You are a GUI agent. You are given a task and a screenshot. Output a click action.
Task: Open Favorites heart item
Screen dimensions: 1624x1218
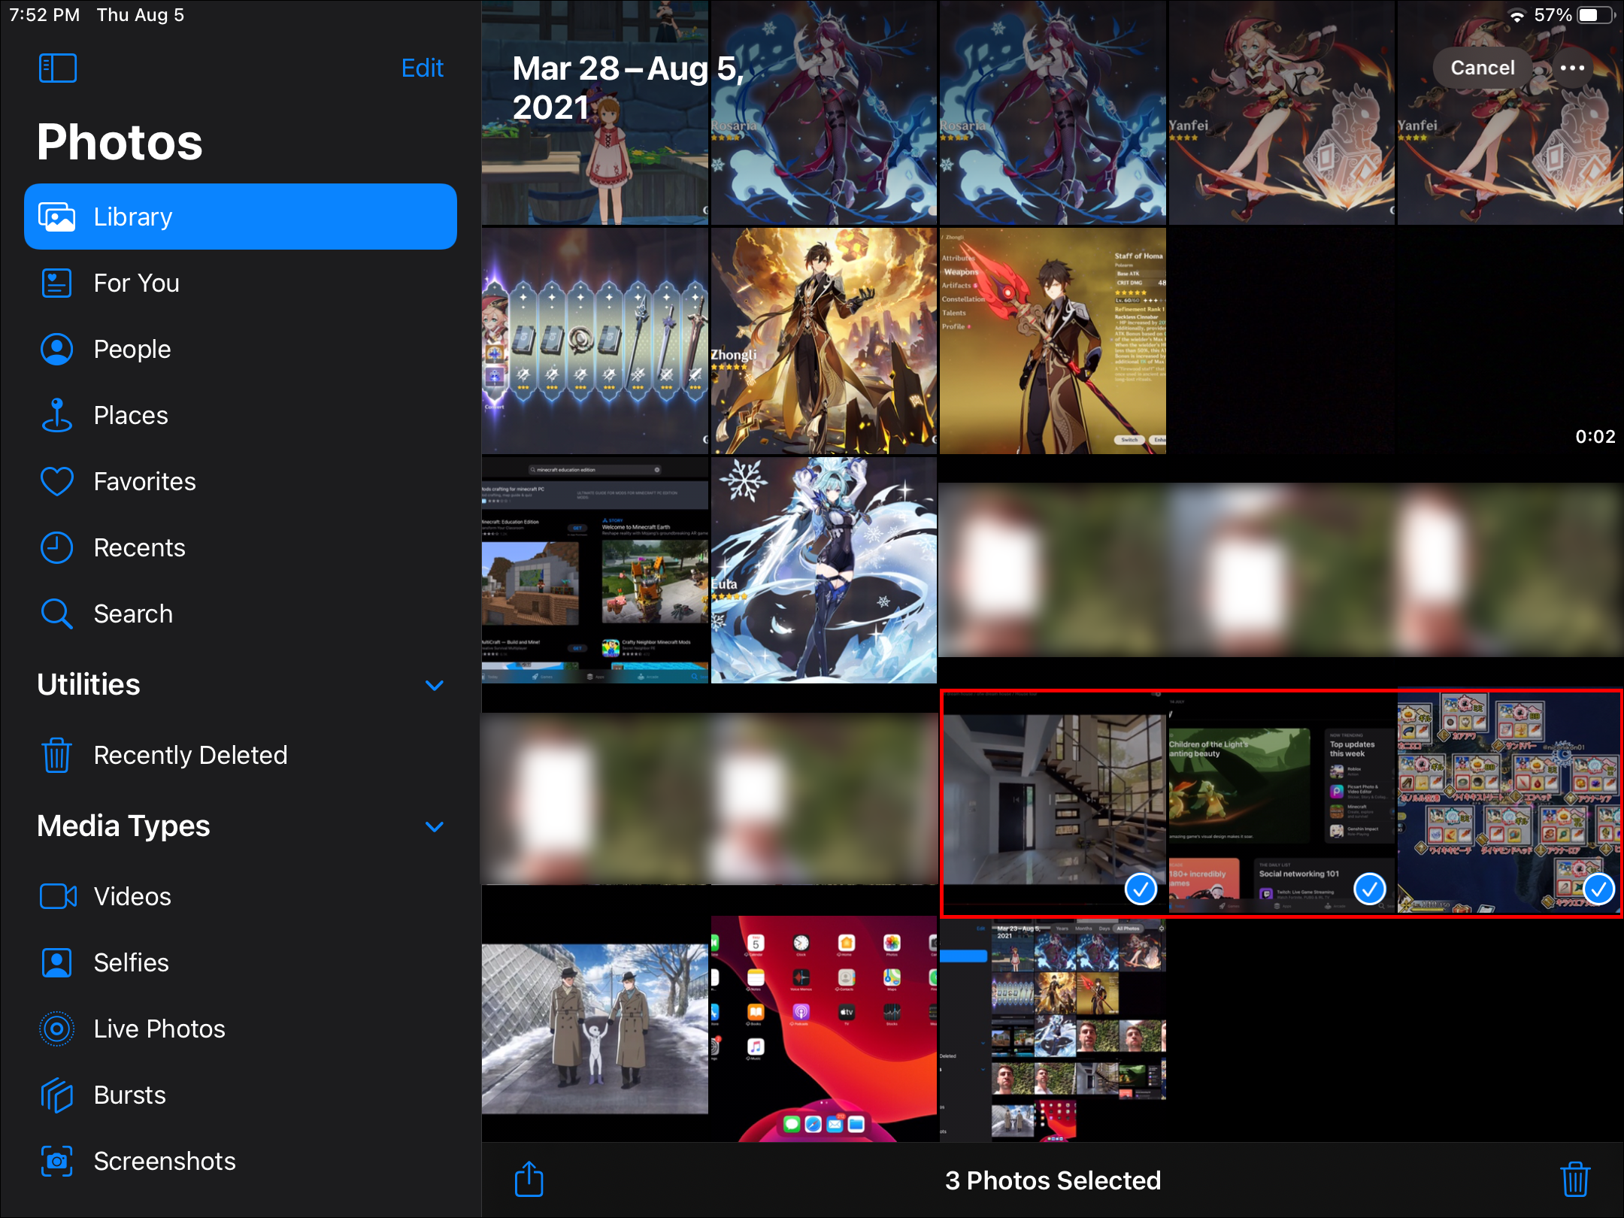144,481
